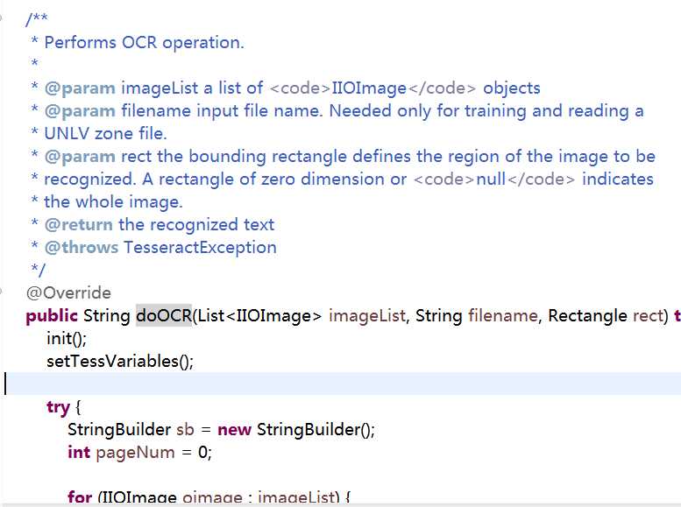The image size is (681, 507).
Task: Place cursor in the highlighted blank line
Action: coord(343,384)
